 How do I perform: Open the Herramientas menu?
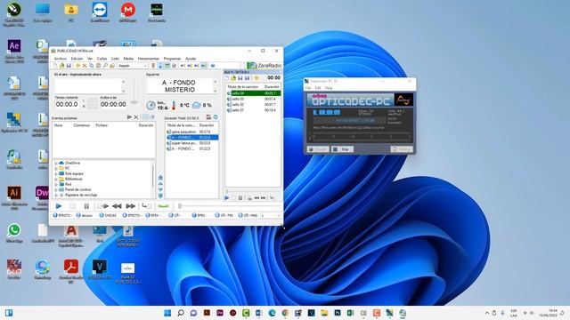pyautogui.click(x=149, y=59)
